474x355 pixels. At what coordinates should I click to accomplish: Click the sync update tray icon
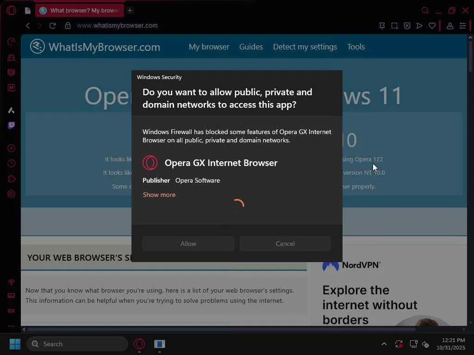399,344
